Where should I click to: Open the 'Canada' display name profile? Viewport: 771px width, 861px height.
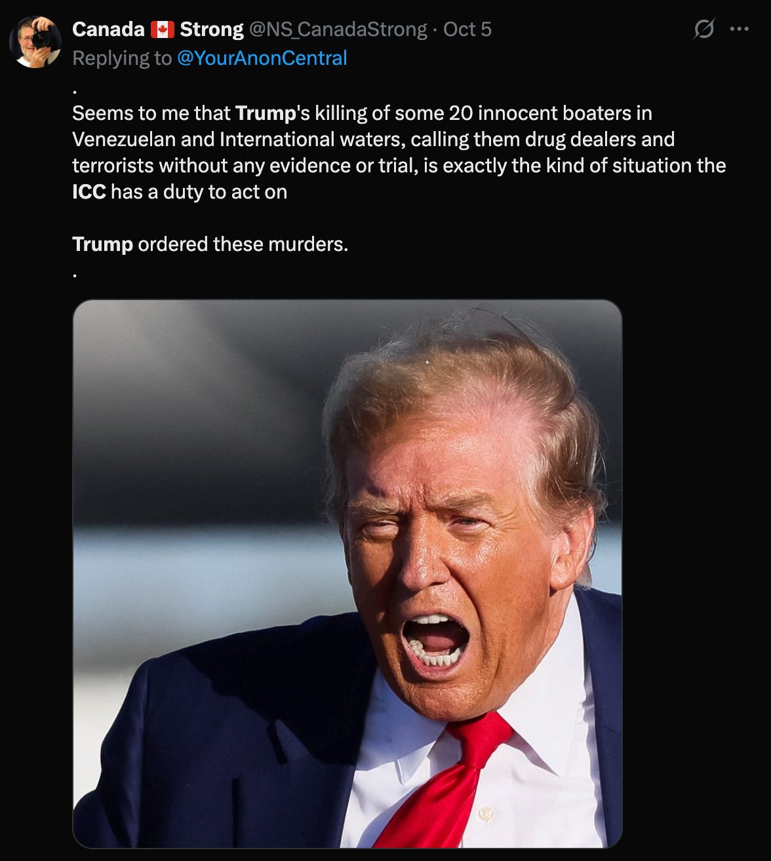[108, 29]
